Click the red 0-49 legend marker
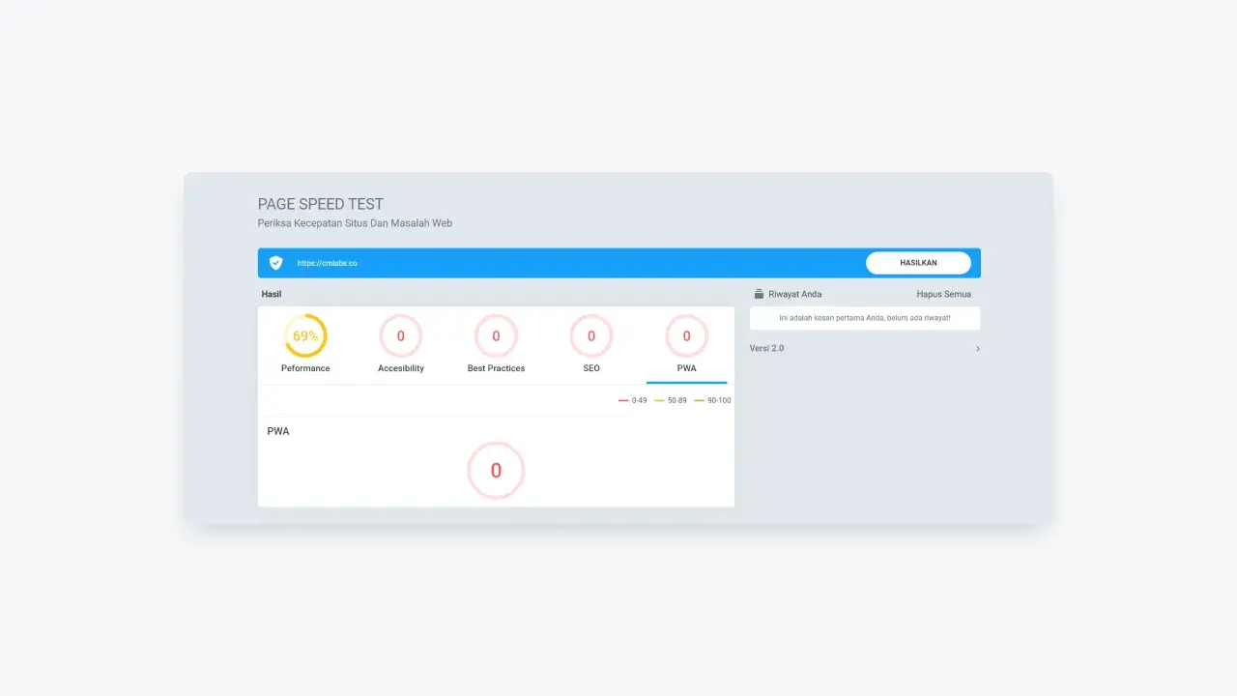1237x696 pixels. coord(624,400)
